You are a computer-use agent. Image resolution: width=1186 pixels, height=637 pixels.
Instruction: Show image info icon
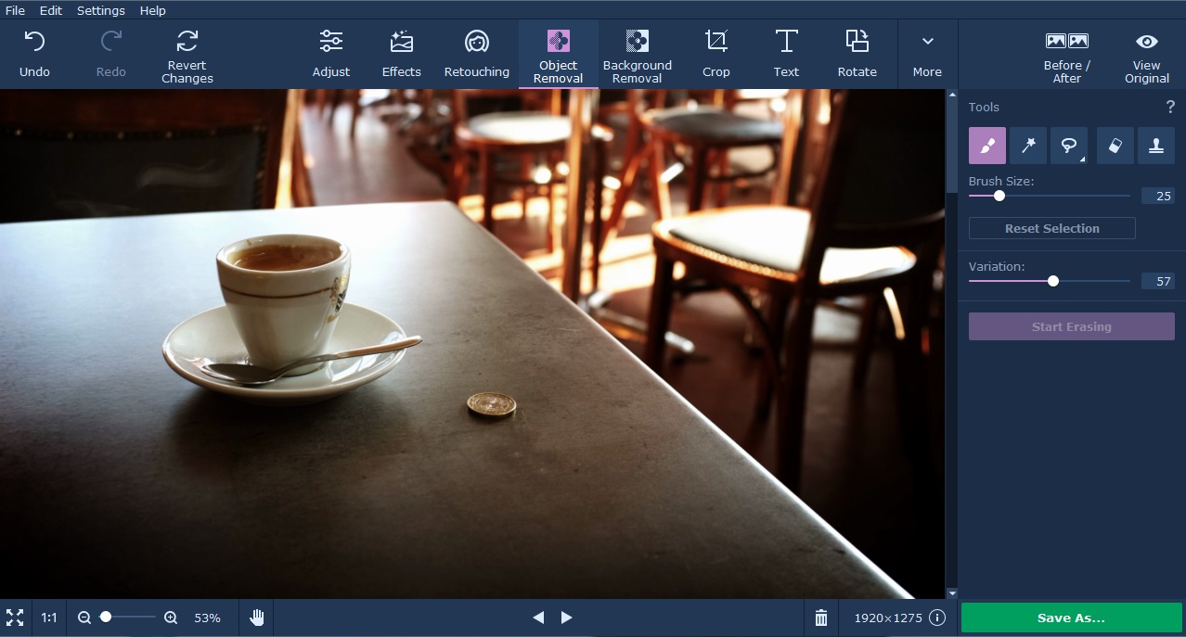[x=937, y=618]
